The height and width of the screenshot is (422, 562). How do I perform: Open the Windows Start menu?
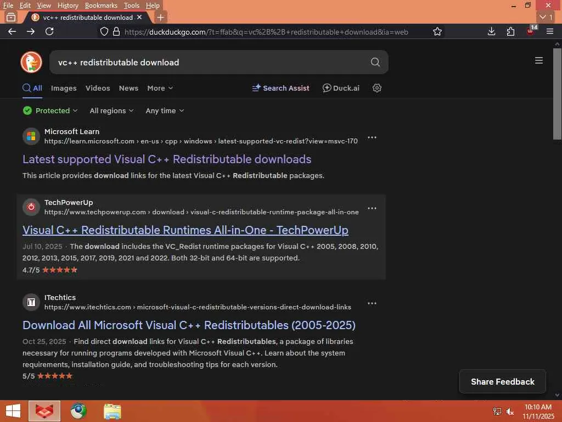pyautogui.click(x=13, y=411)
